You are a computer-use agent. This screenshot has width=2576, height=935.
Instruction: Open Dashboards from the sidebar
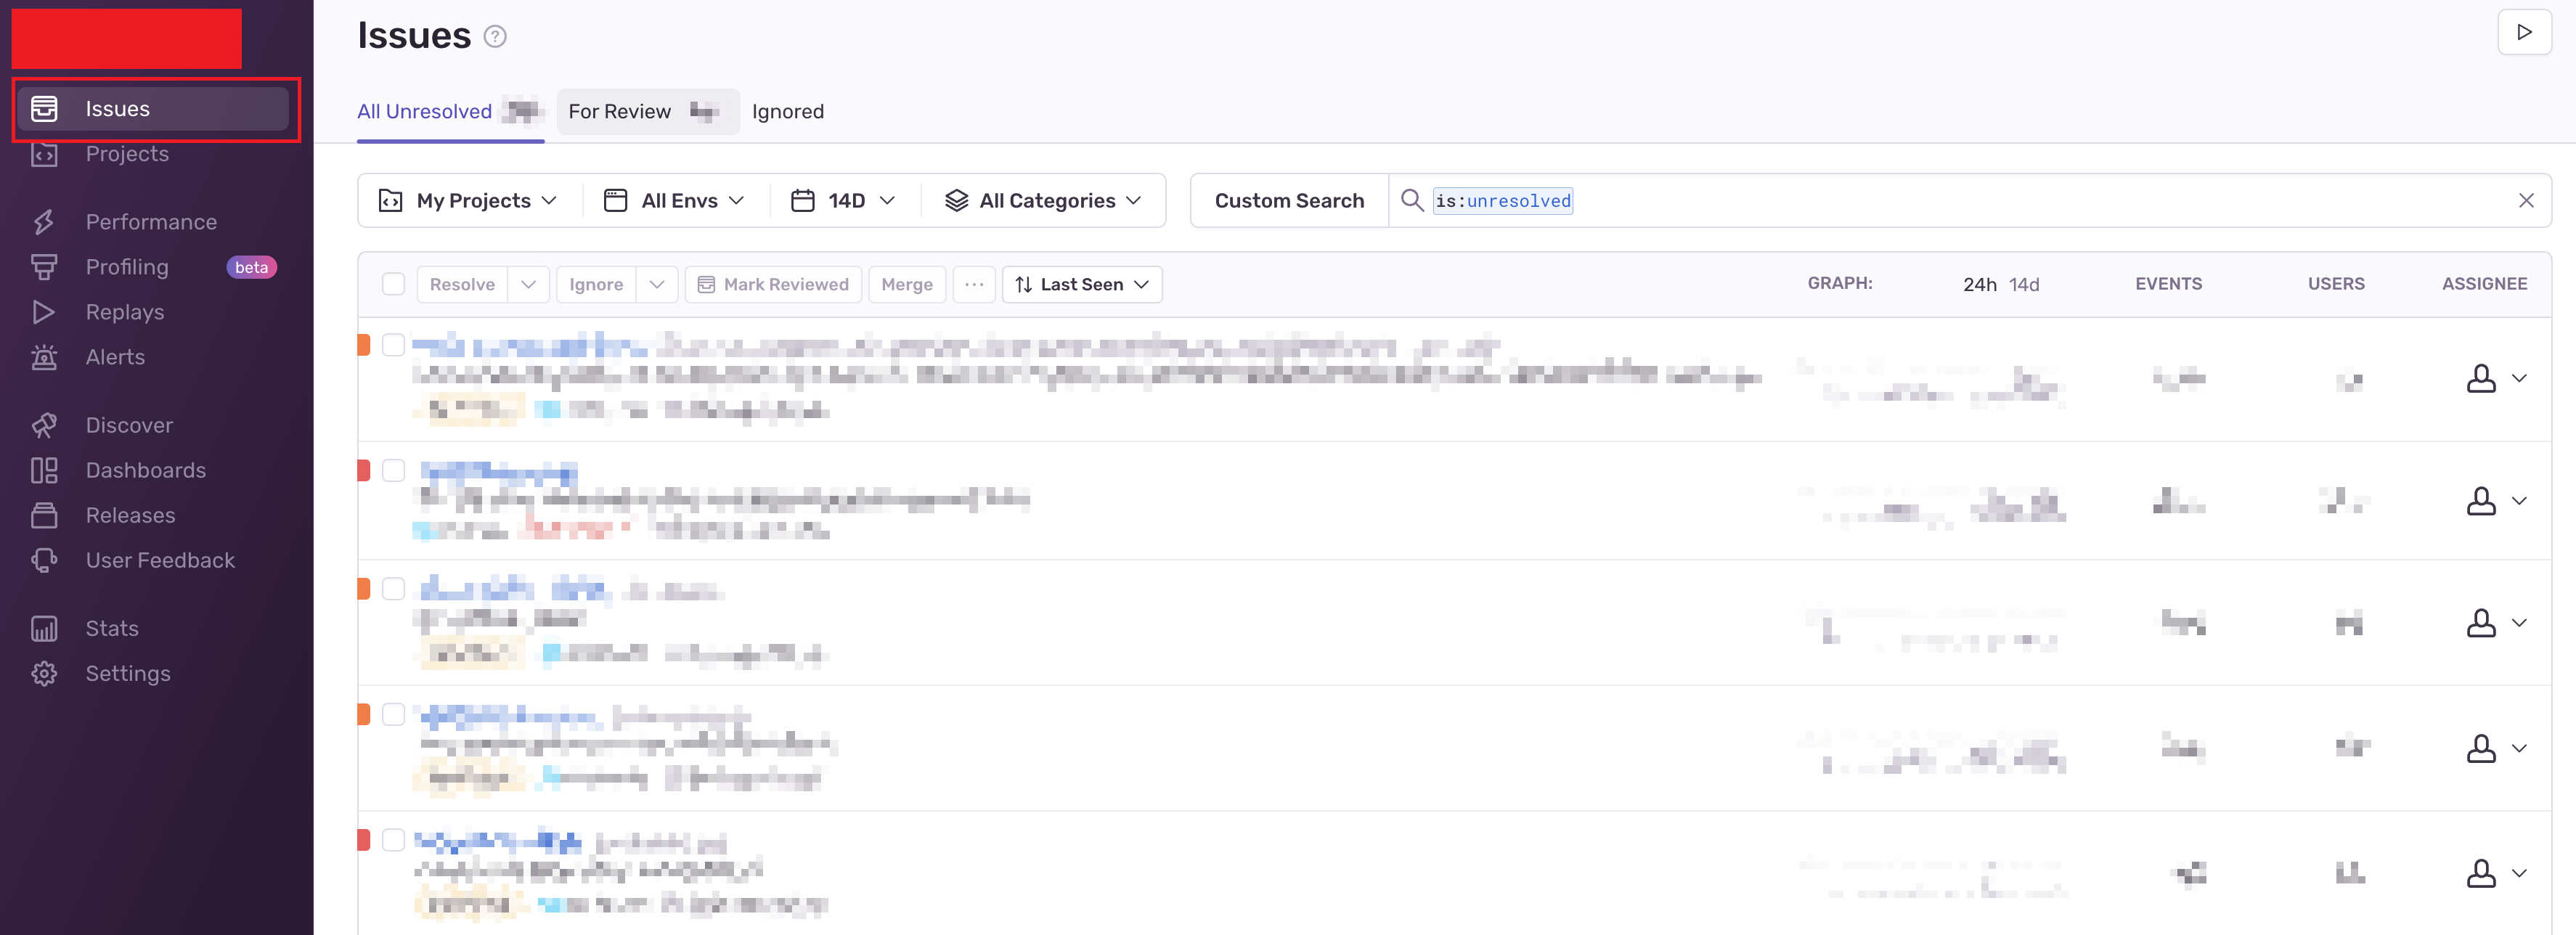point(146,470)
